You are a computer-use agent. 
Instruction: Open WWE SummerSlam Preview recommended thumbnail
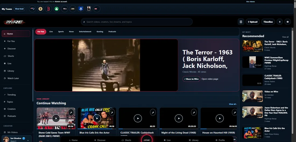click(252, 62)
